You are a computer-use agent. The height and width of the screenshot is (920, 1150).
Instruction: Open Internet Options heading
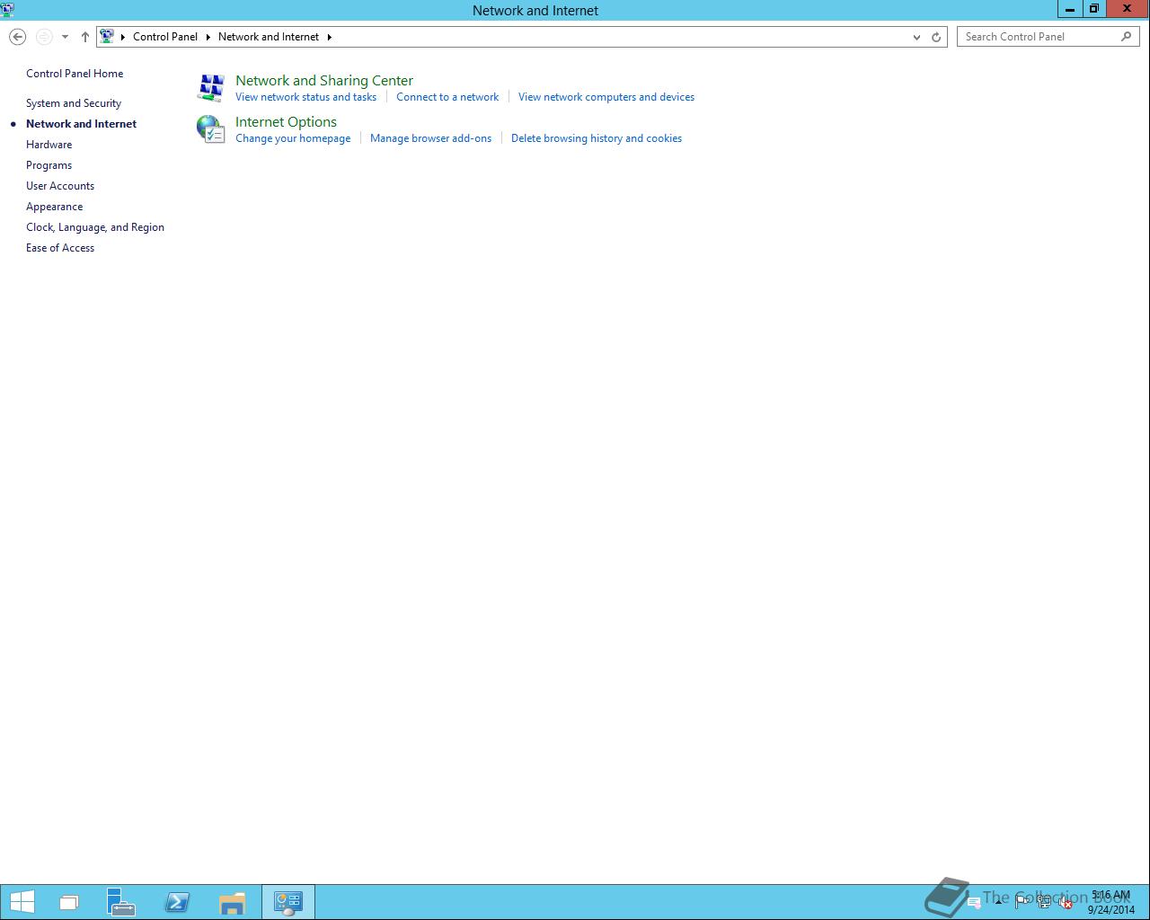point(286,121)
